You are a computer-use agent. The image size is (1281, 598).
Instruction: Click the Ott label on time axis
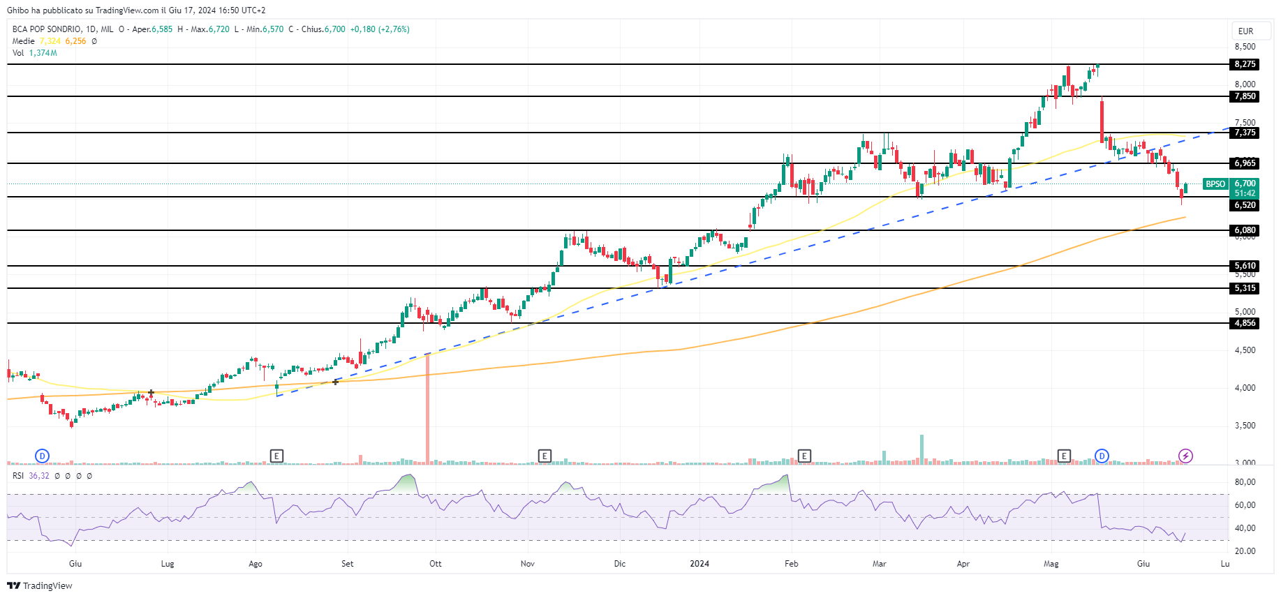(436, 564)
